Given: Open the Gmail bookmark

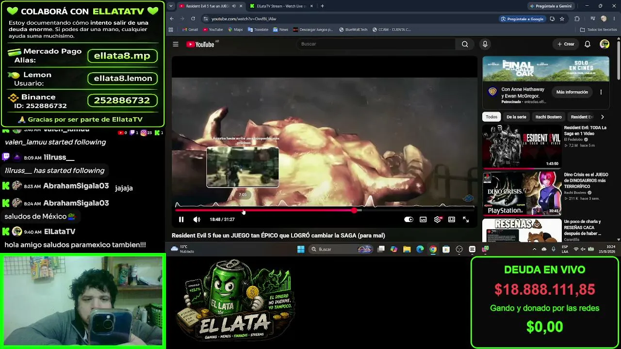Looking at the screenshot, I should [190, 30].
